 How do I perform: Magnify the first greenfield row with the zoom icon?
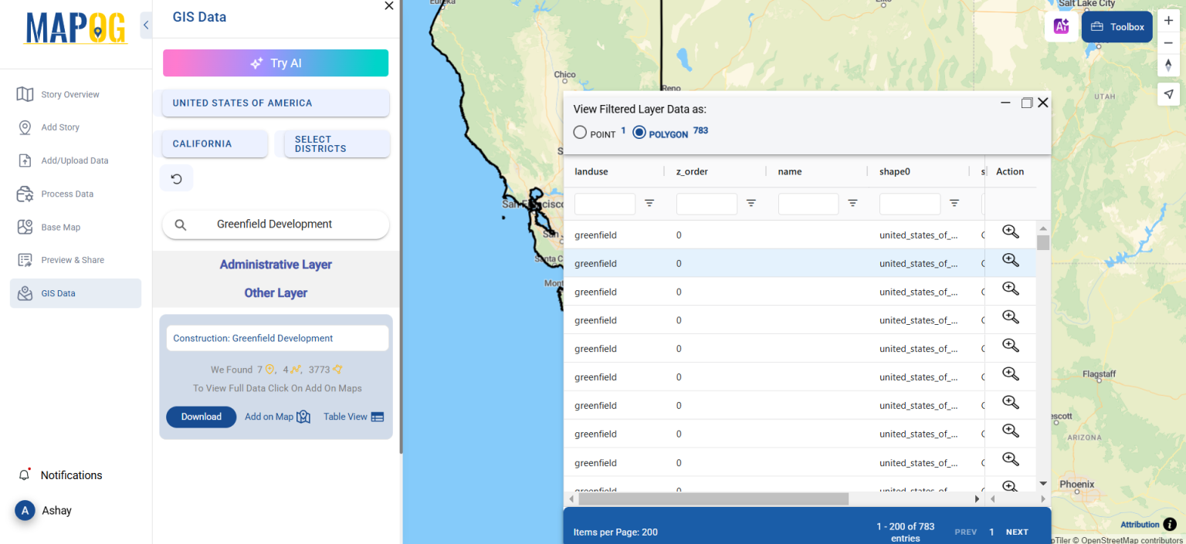pyautogui.click(x=1010, y=231)
